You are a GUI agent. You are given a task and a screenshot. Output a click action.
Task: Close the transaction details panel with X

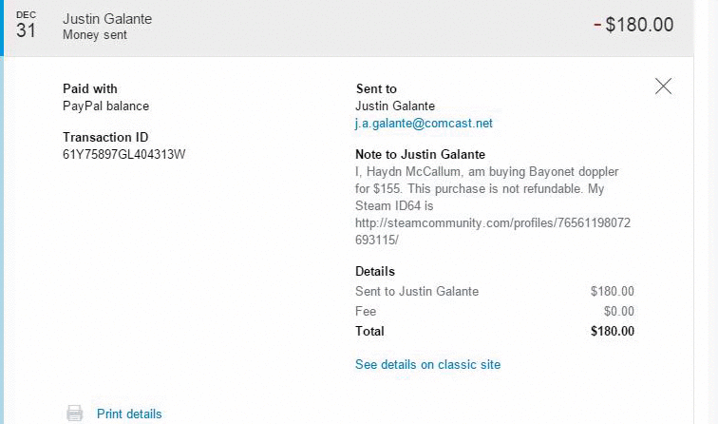click(663, 87)
